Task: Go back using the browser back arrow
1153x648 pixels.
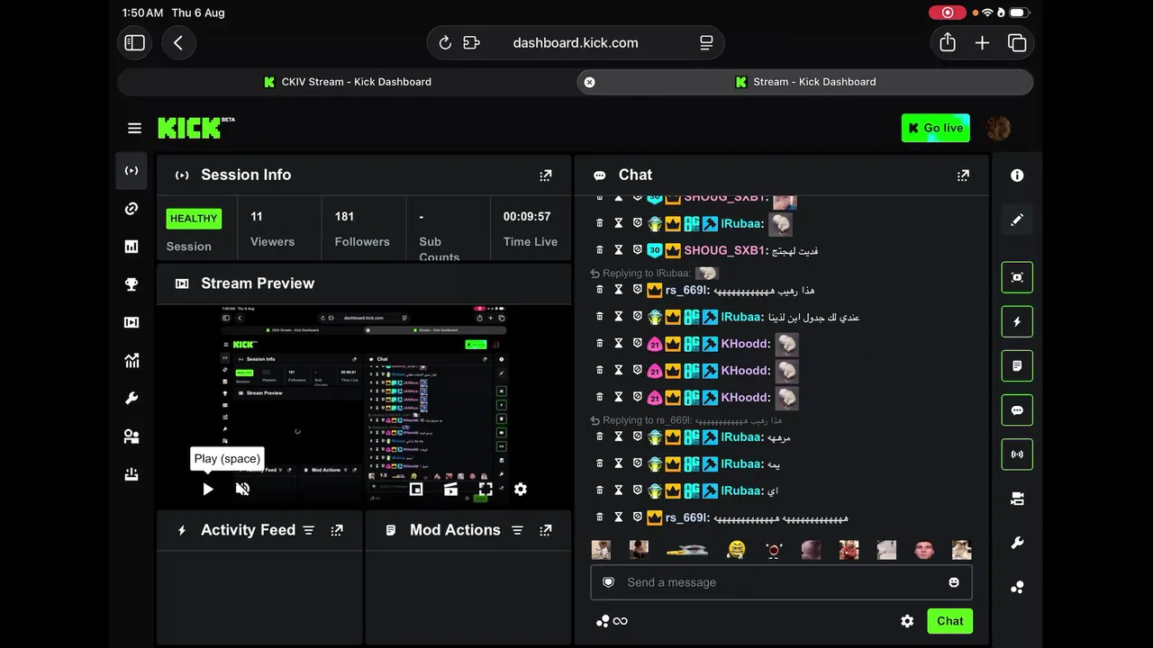Action: click(x=178, y=43)
